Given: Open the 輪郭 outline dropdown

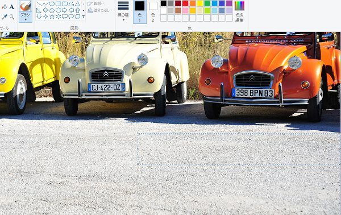Looking at the screenshot, I should tap(96, 4).
